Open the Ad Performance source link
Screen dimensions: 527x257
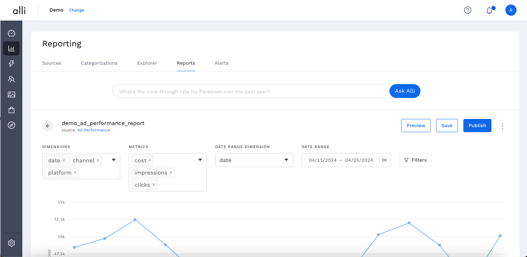pyautogui.click(x=93, y=130)
